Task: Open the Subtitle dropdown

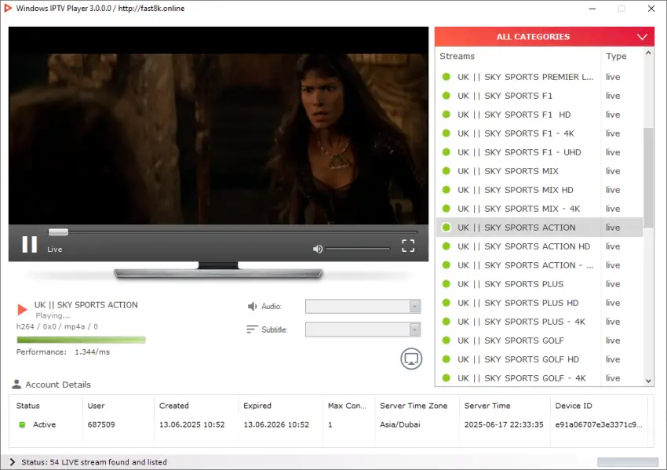Action: [x=363, y=330]
